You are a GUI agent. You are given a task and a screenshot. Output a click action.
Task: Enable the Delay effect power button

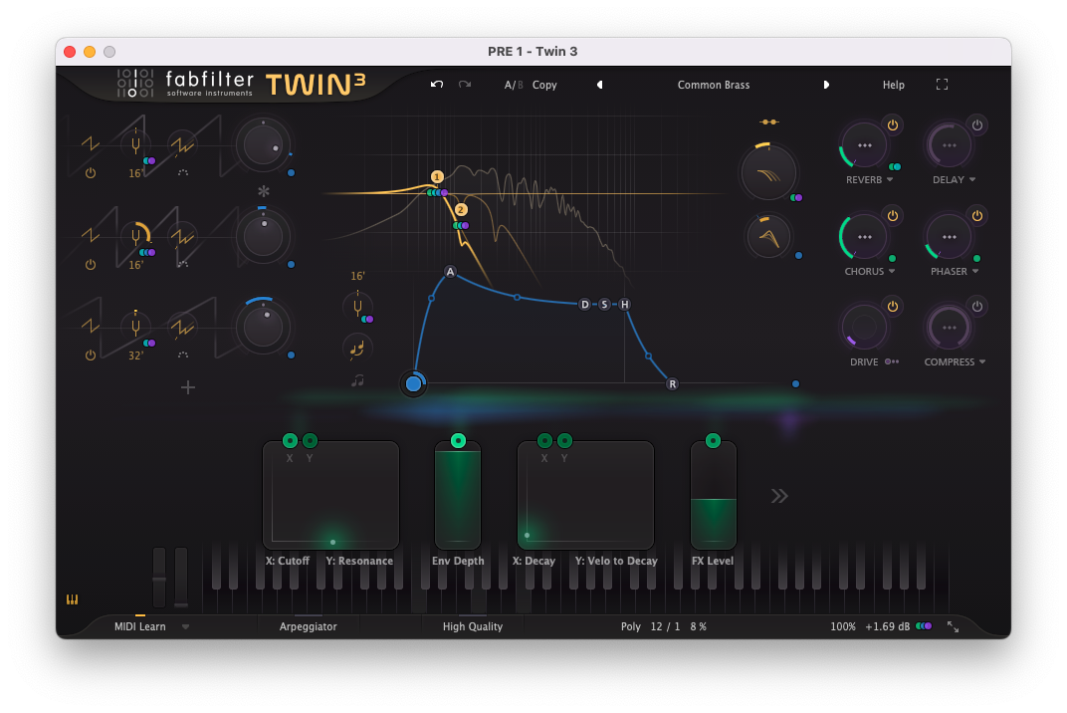977,124
